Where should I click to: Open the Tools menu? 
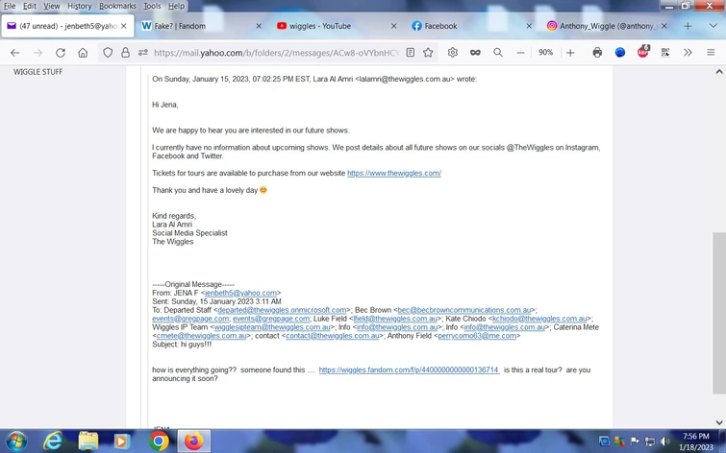(152, 6)
